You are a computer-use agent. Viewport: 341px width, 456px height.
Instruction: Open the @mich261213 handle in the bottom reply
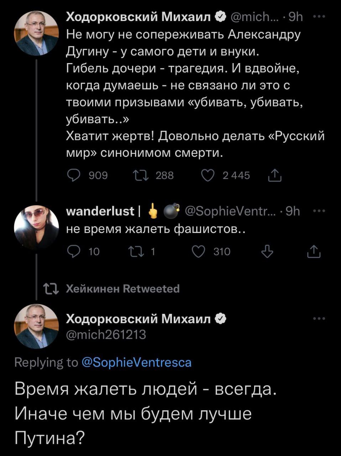(x=106, y=335)
